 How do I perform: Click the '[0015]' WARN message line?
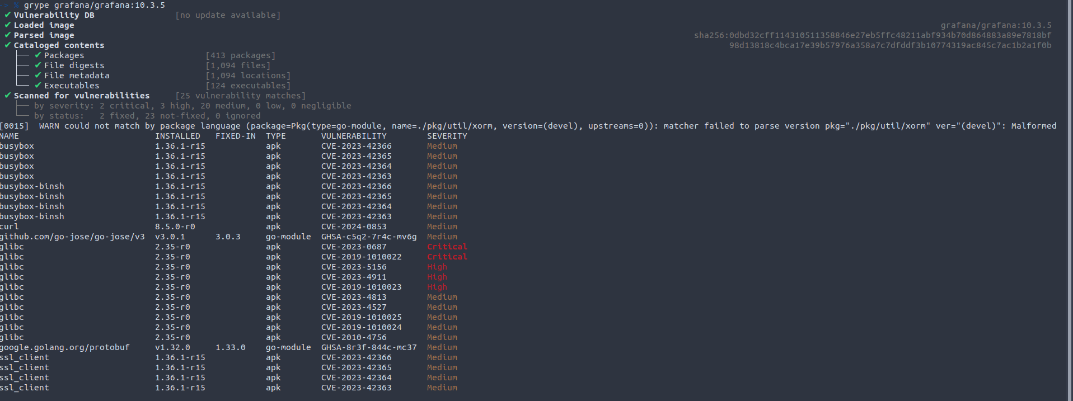(x=528, y=126)
